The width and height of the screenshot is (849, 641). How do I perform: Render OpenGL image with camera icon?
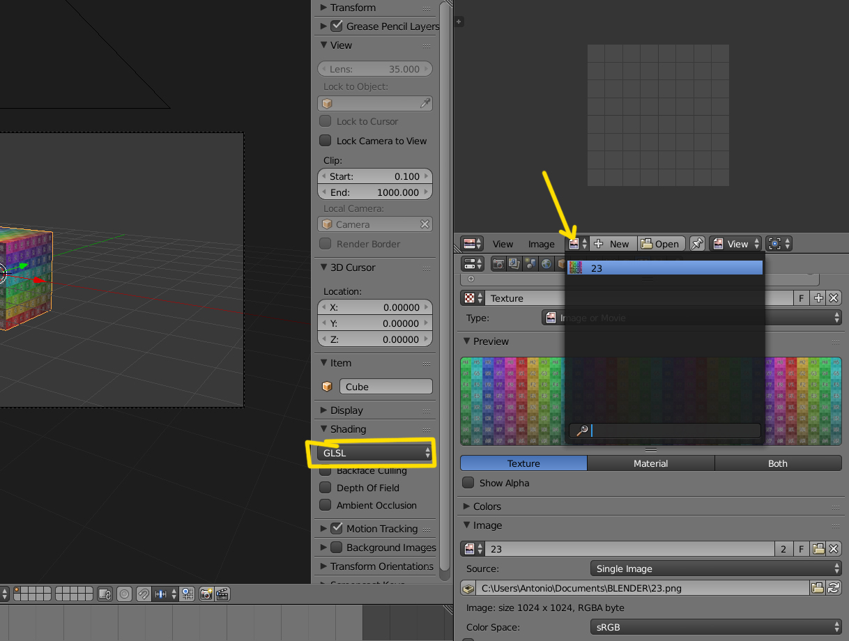pyautogui.click(x=206, y=594)
